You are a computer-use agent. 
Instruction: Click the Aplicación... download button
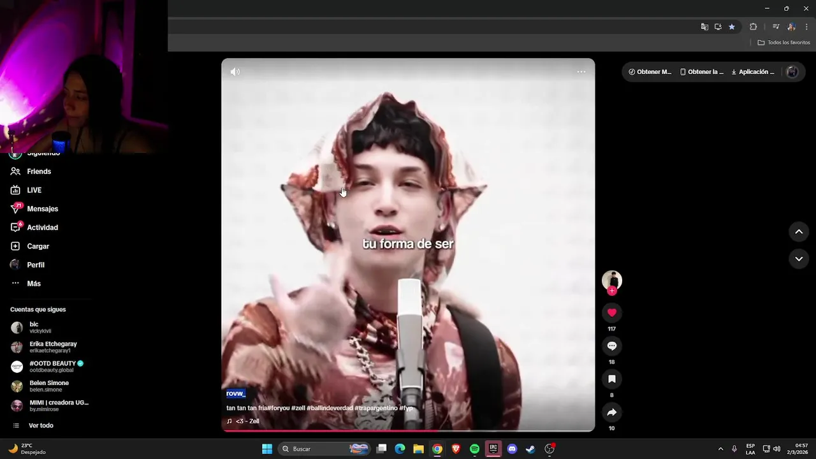click(x=753, y=72)
